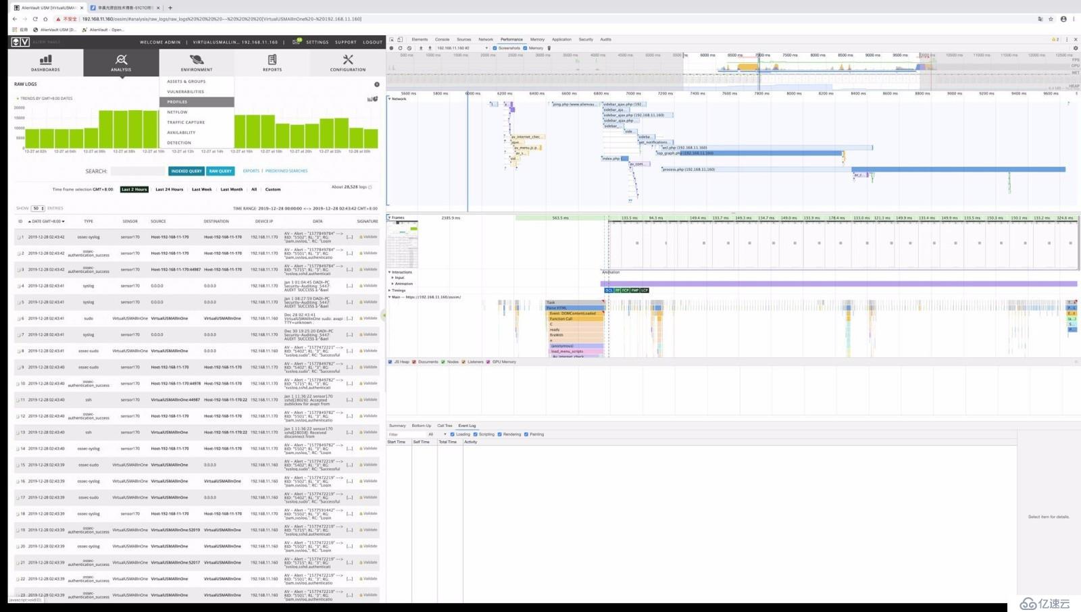
Task: Toggle the Rendering filter checkbox
Action: point(499,434)
